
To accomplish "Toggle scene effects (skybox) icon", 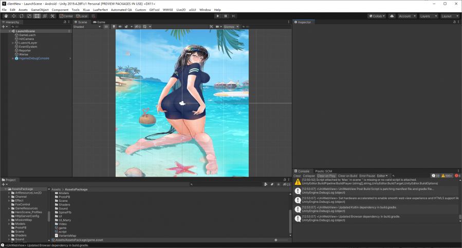I will click(x=127, y=27).
